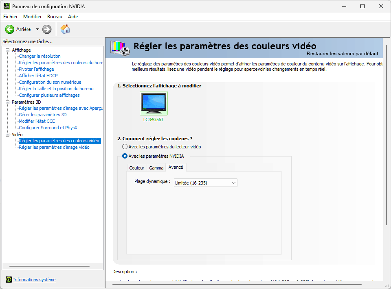
Task: Open the Bureau menu
Action: [x=54, y=17]
